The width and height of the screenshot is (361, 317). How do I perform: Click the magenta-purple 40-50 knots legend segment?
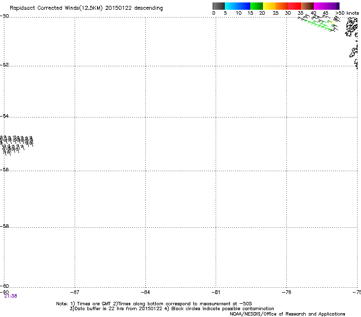[x=326, y=6]
